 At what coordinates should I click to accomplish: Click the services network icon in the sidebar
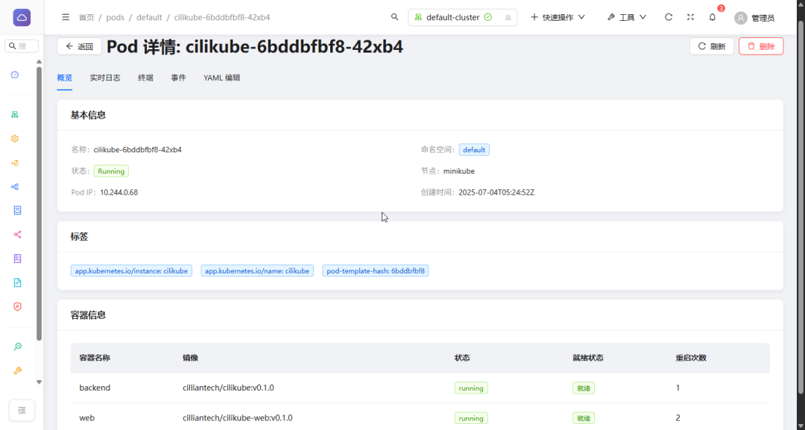(15, 186)
